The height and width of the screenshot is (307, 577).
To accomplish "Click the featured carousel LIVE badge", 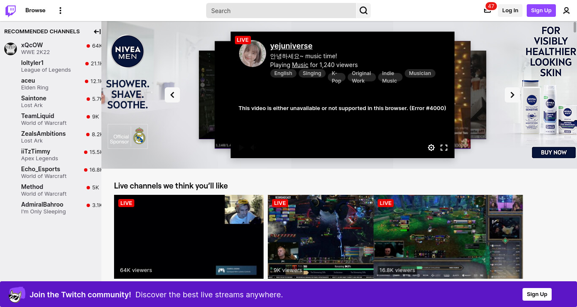I will point(243,40).
